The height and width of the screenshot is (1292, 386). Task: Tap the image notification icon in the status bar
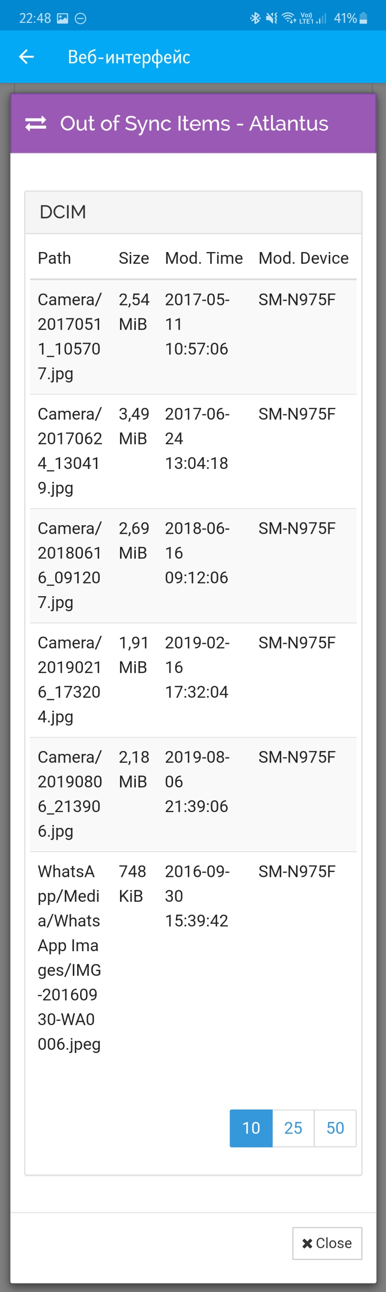point(62,19)
